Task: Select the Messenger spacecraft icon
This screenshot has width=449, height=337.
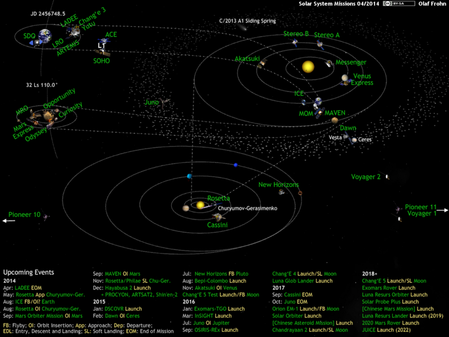Action: (x=329, y=64)
